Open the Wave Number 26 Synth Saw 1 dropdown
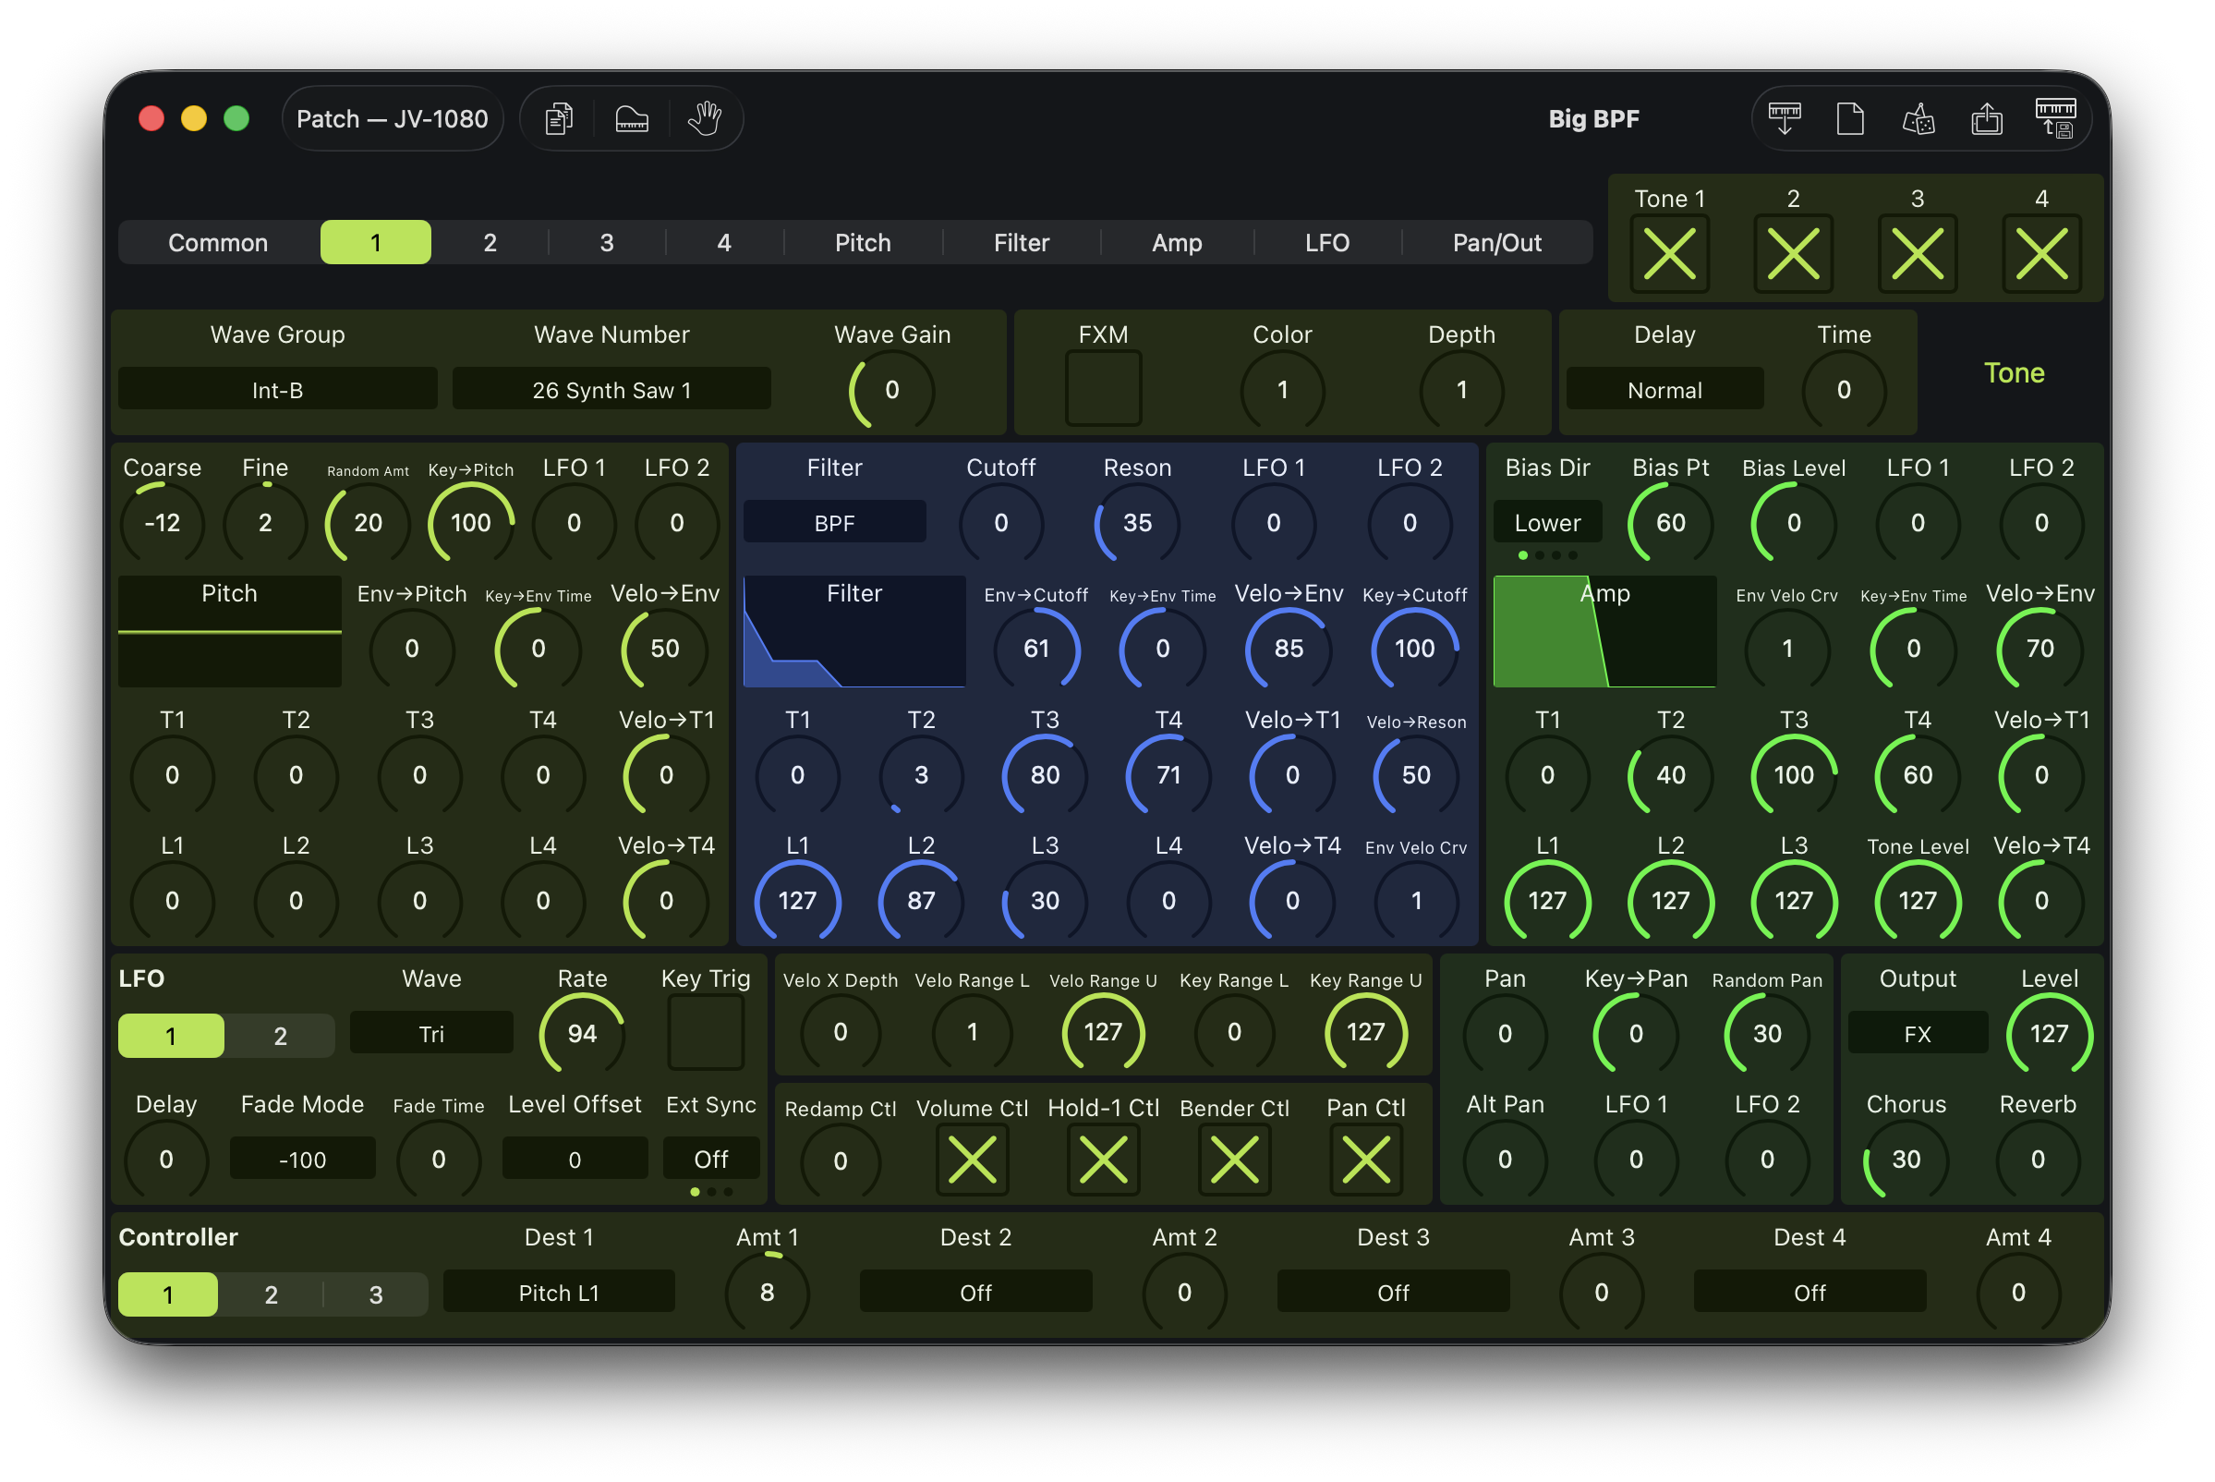Image resolution: width=2215 pixels, height=1482 pixels. (x=611, y=389)
